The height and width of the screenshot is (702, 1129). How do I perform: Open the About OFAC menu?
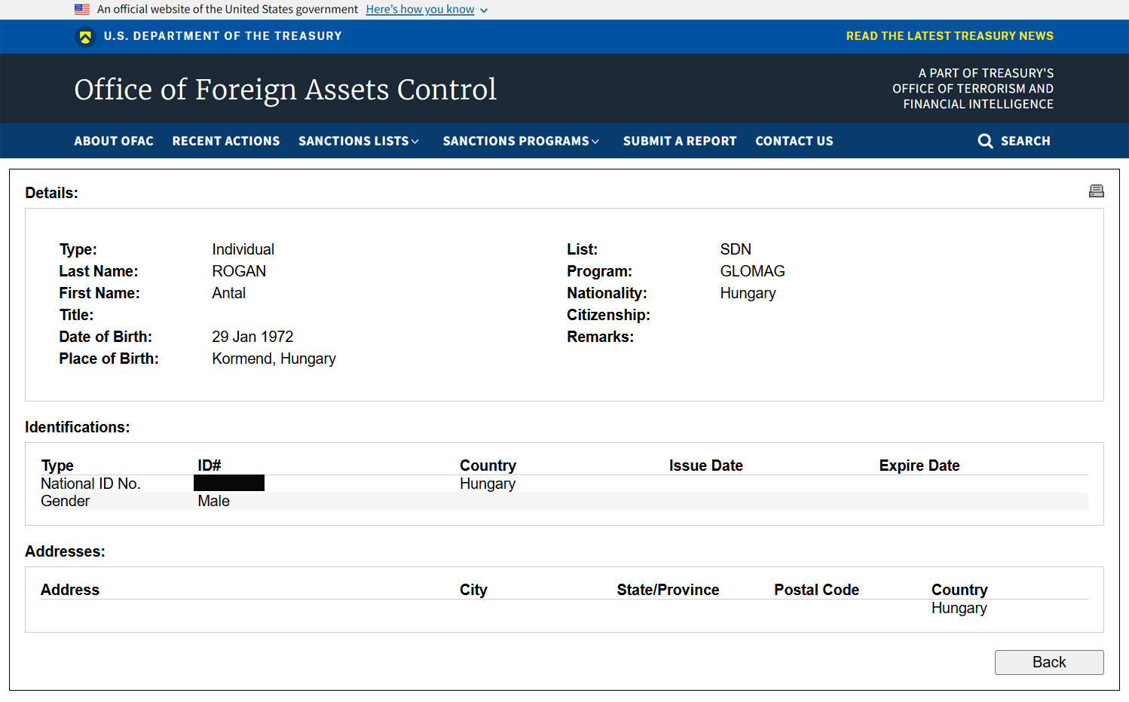(114, 141)
